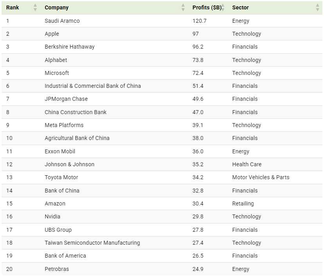The width and height of the screenshot is (324, 278).
Task: Click JPMorgan Chase company cell
Action: pos(66,99)
